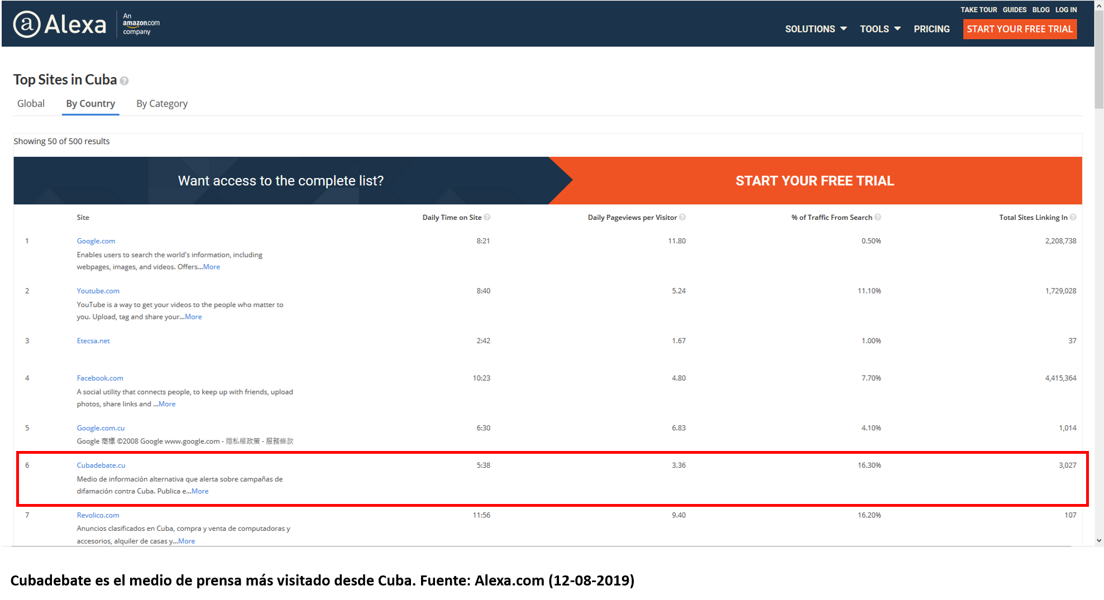The image size is (1104, 600).
Task: Click help icon beside Daily Pageviews per Visitor
Action: (x=682, y=217)
